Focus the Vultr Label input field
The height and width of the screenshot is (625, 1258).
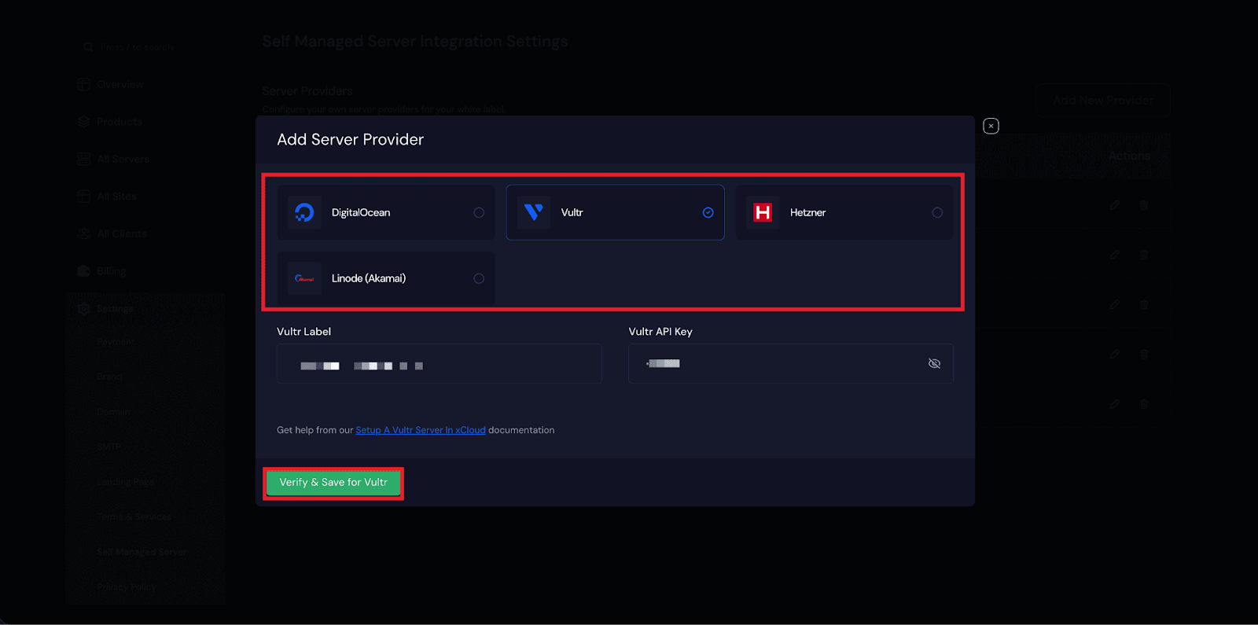[439, 364]
